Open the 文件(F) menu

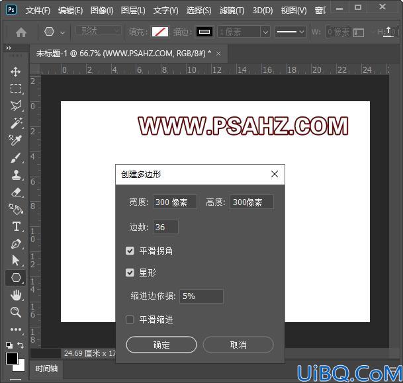point(38,11)
